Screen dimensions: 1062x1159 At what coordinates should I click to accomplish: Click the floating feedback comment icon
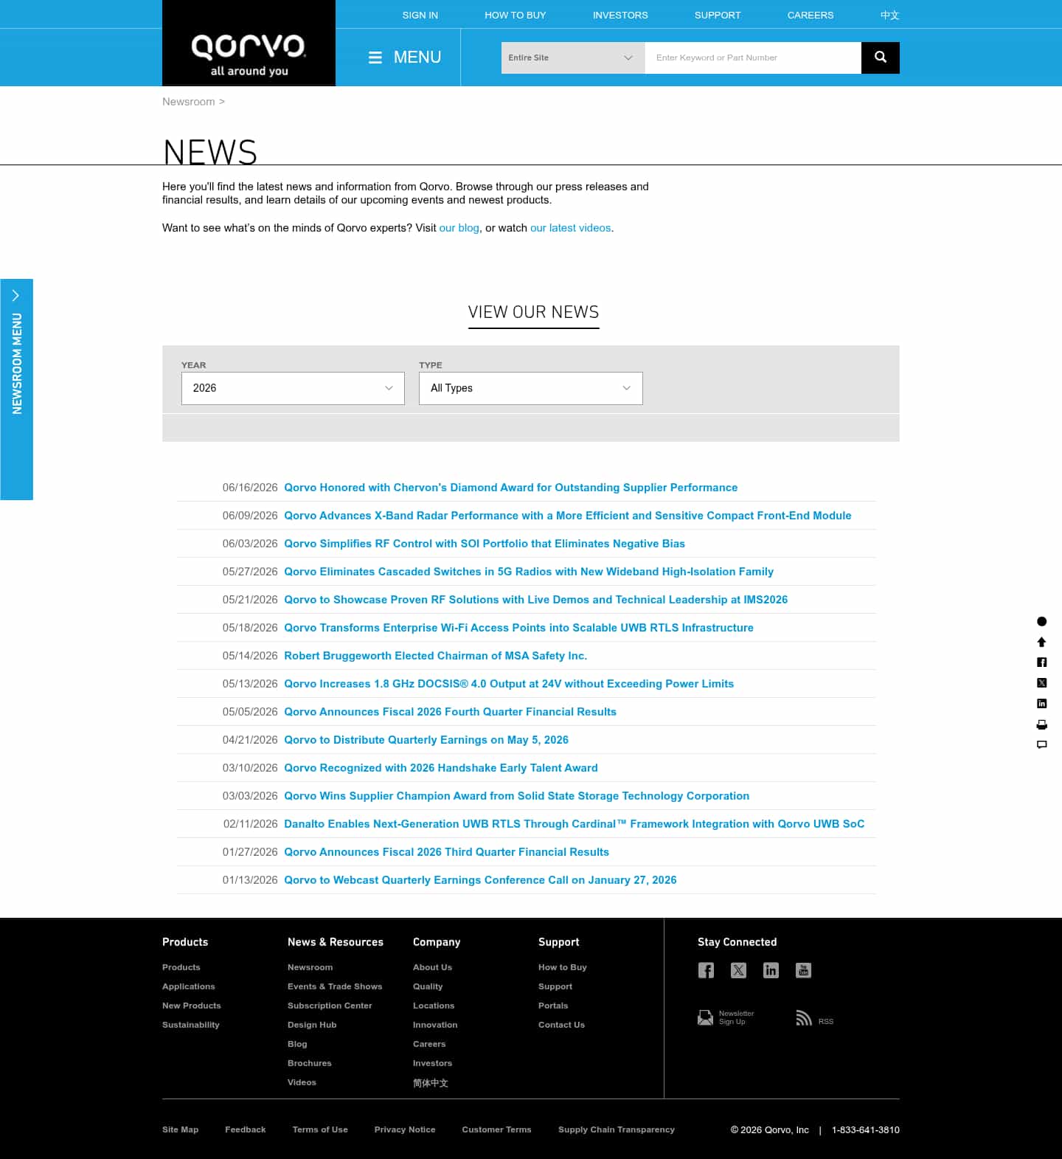click(x=1041, y=745)
